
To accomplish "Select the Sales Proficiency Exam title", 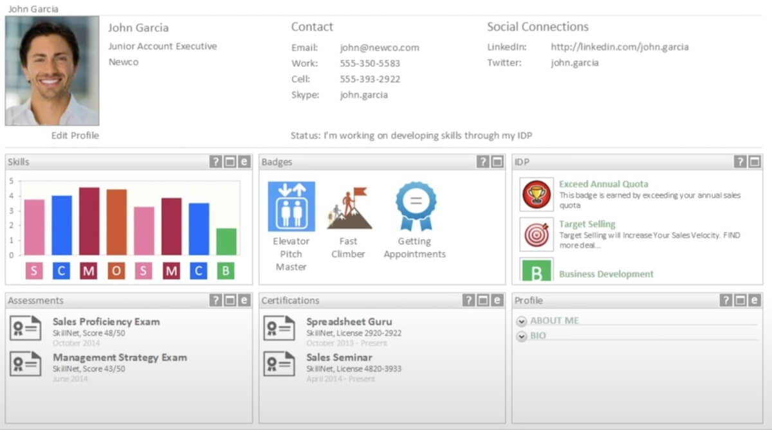I will pyautogui.click(x=106, y=322).
